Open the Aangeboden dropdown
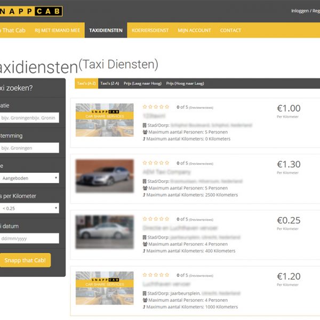This screenshot has width=320, height=320. click(x=29, y=178)
